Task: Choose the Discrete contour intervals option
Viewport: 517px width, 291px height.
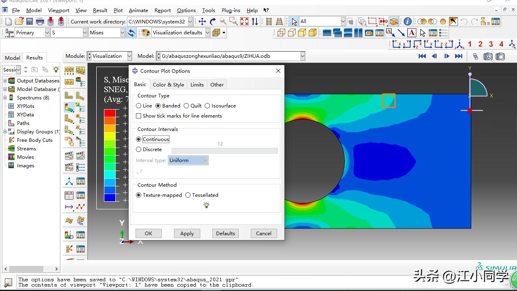Action: point(139,150)
